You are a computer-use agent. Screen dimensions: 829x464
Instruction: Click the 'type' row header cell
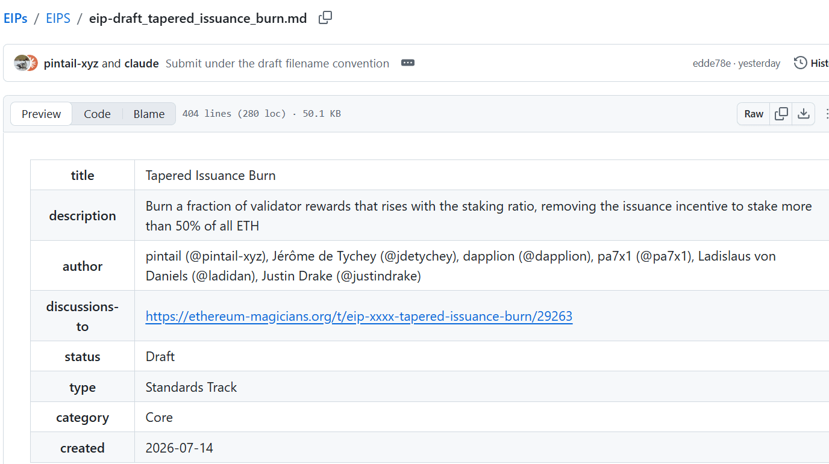point(83,387)
